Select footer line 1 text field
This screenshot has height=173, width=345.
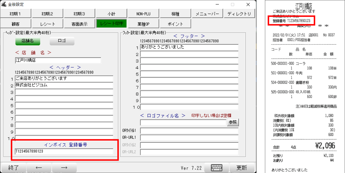[189, 47]
